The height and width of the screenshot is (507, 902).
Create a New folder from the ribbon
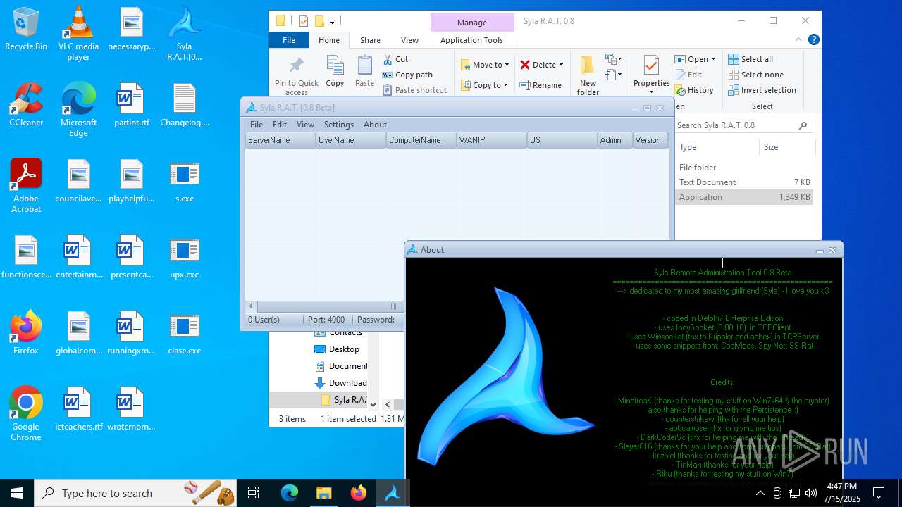coord(588,75)
